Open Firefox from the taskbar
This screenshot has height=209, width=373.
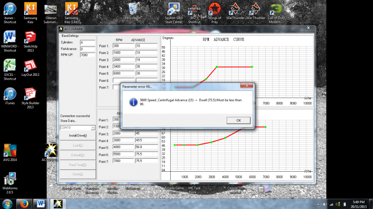(24, 204)
